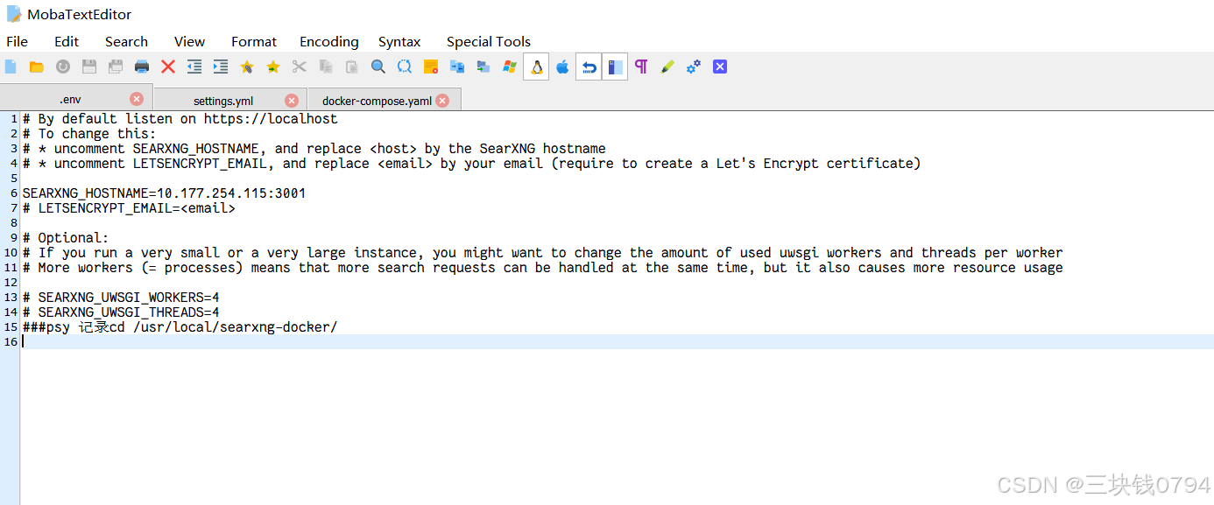Create a new file with toolbar icon
This screenshot has height=505, width=1214.
(11, 67)
